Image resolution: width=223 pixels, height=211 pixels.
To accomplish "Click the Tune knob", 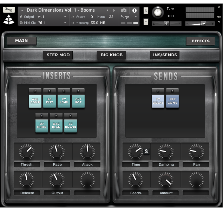I will point(158,12).
